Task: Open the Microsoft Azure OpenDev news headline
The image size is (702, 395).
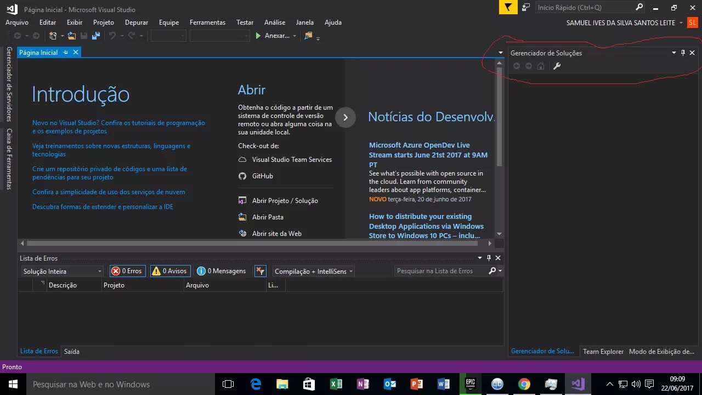Action: point(428,155)
